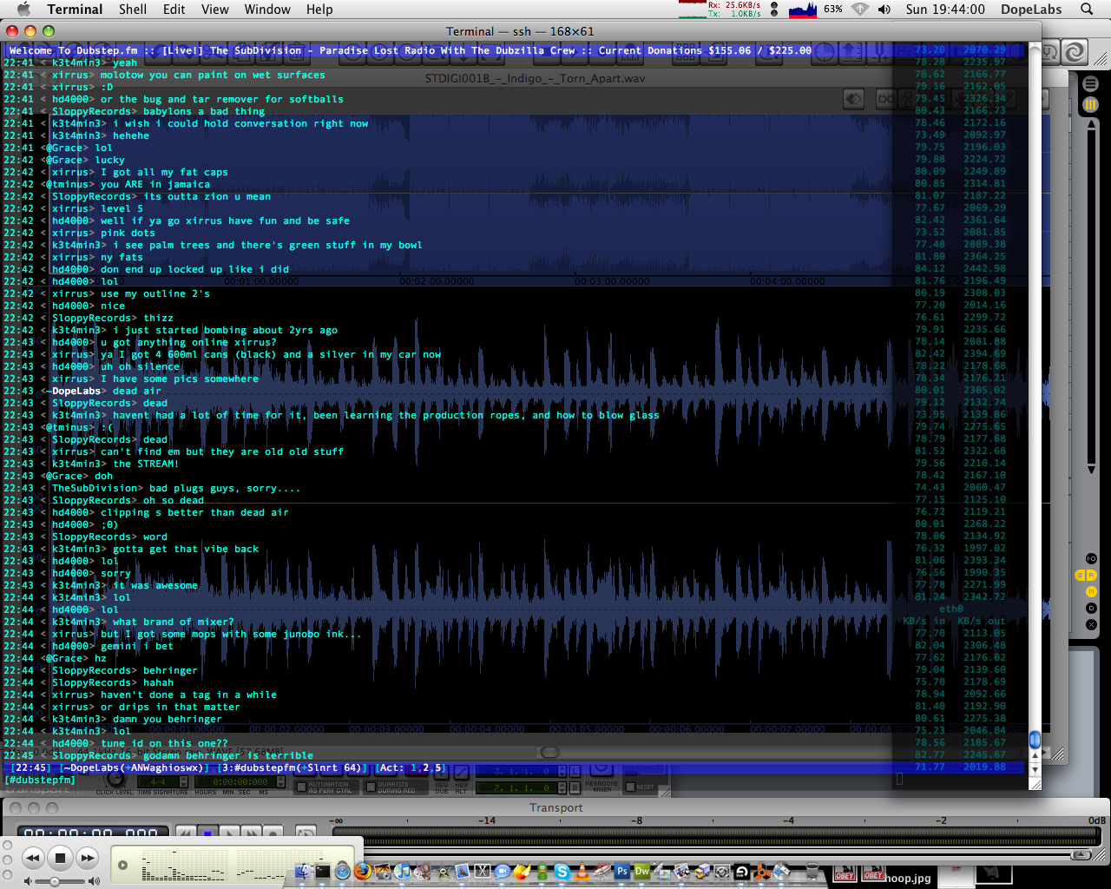
Task: Open the volume menu bar icon
Action: 884,10
